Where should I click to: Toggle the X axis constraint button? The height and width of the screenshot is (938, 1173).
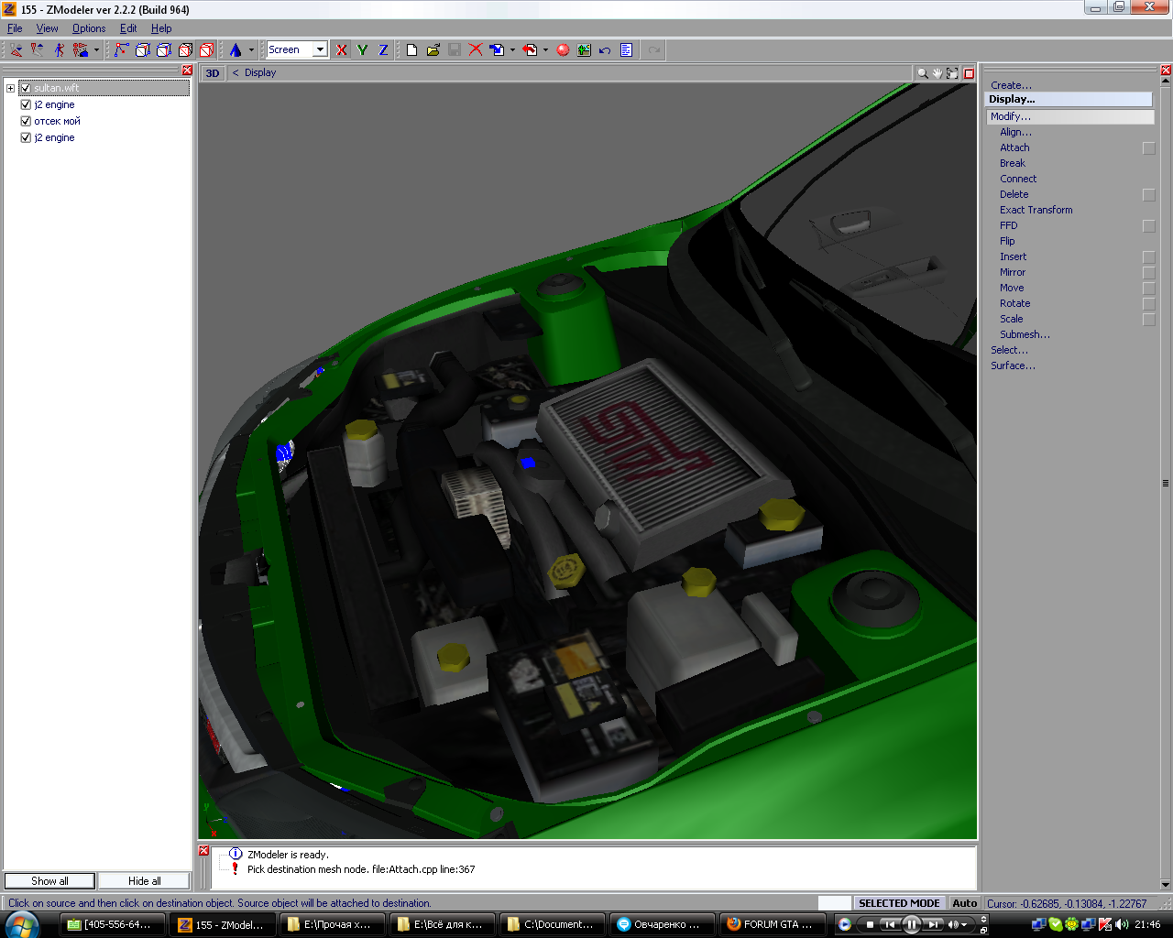(342, 50)
